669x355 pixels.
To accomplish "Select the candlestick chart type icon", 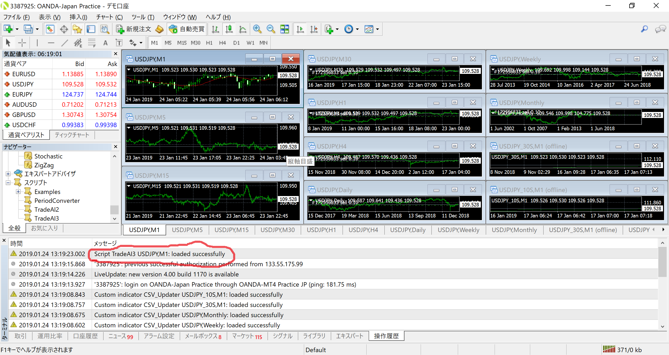I will (229, 29).
